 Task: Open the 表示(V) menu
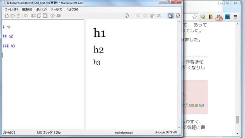[x=42, y=9]
